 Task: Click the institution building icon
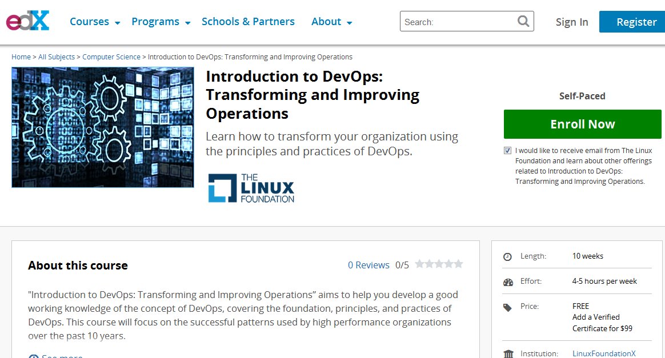[x=508, y=354]
